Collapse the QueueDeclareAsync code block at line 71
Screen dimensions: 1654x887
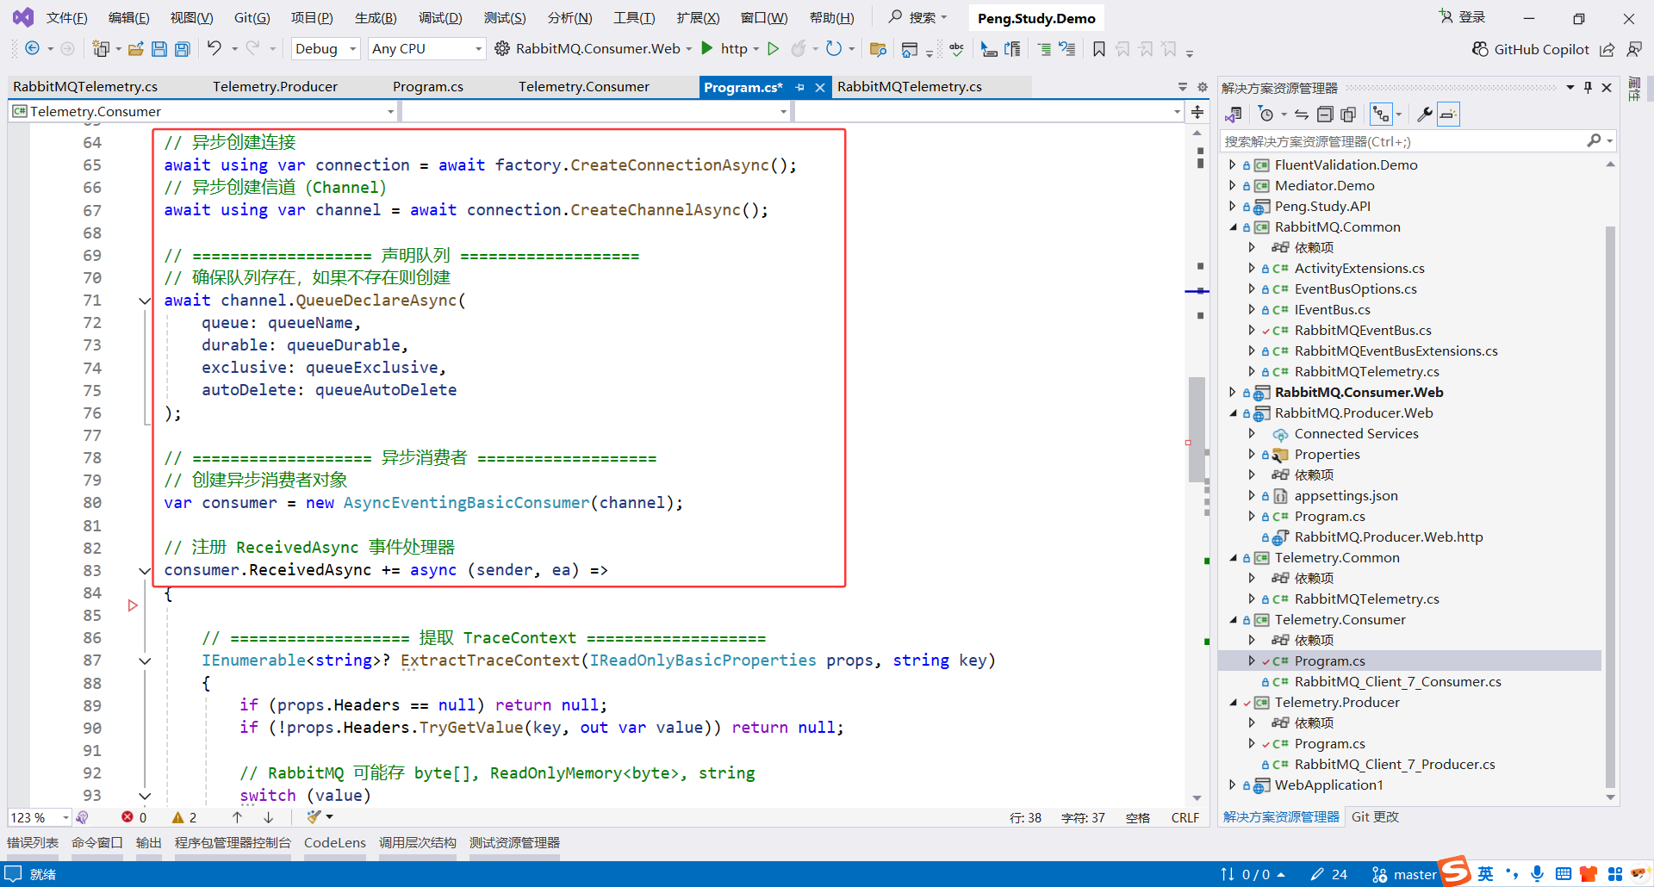click(145, 301)
